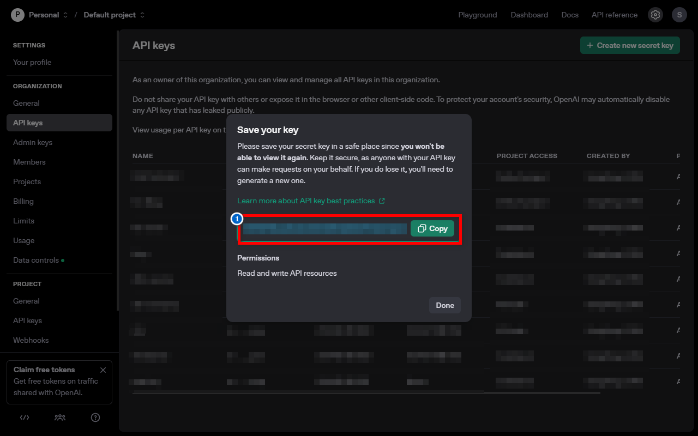
Task: Copy the secret key with Copy button
Action: click(432, 229)
